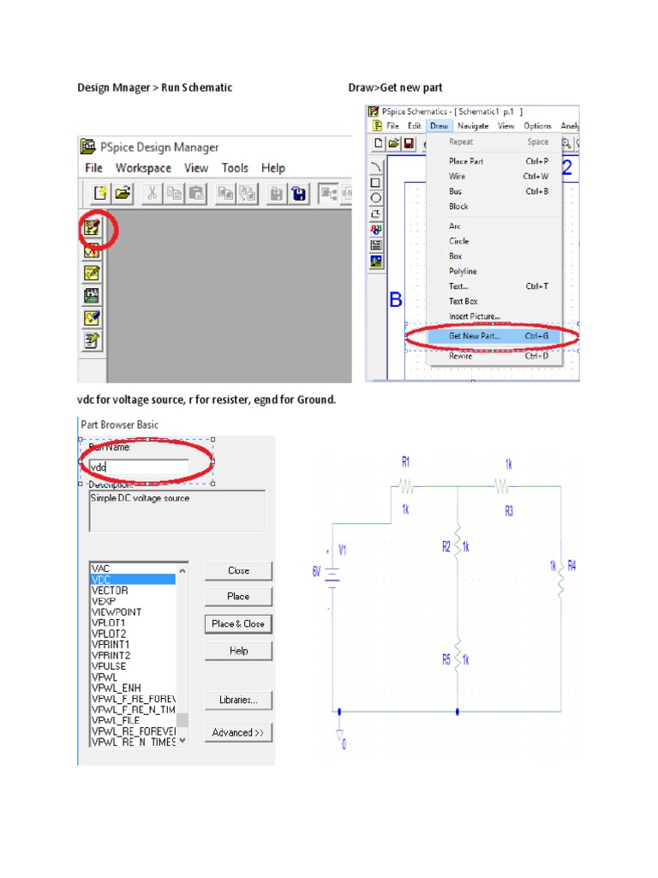The width and height of the screenshot is (658, 878).
Task: Click the New blank page icon in PSpice Schematics
Action: (379, 143)
